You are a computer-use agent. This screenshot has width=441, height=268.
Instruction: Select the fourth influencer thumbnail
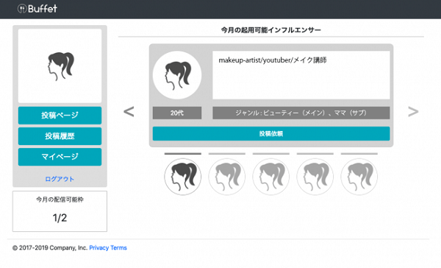pyautogui.click(x=315, y=177)
